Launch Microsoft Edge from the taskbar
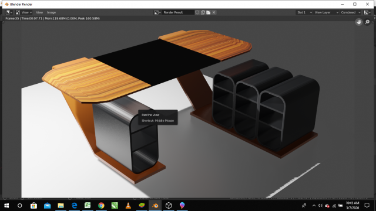 75,206
